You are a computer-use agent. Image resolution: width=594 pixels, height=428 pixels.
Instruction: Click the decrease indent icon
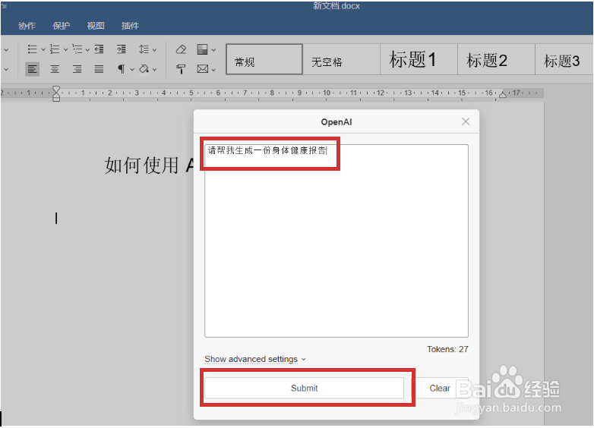(100, 49)
